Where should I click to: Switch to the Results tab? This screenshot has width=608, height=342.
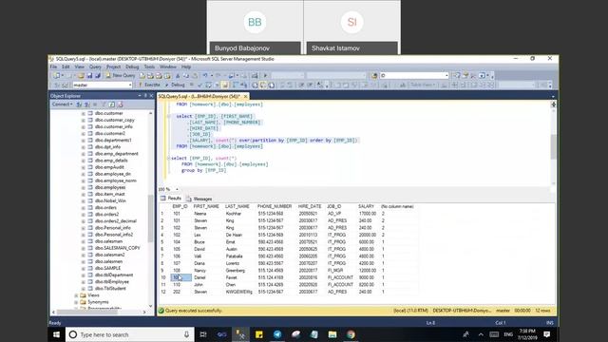(171, 199)
